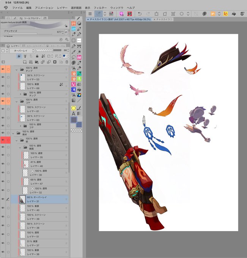247x258 pixels.
Task: Open the ウィンドウ menu
Action: 117,8
